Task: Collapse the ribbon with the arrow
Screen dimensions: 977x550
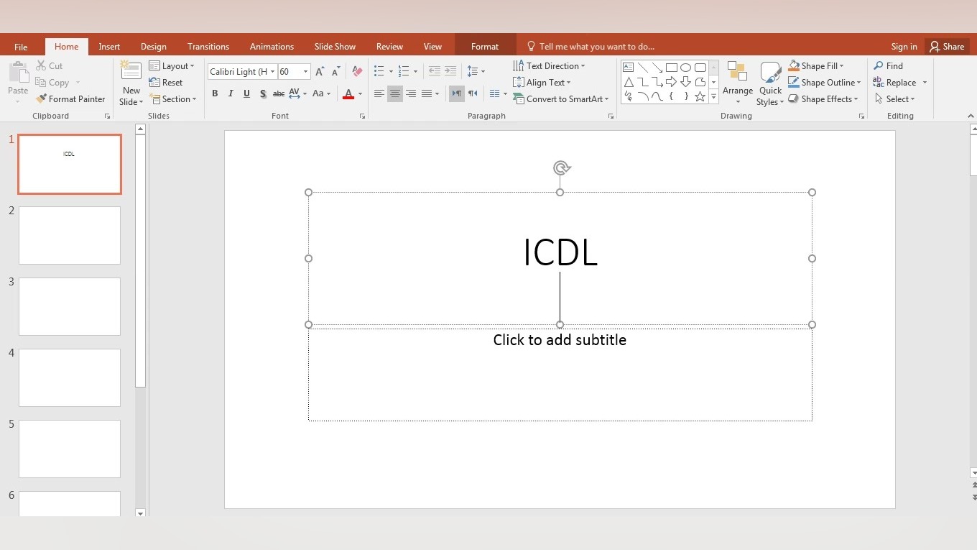Action: point(971,116)
